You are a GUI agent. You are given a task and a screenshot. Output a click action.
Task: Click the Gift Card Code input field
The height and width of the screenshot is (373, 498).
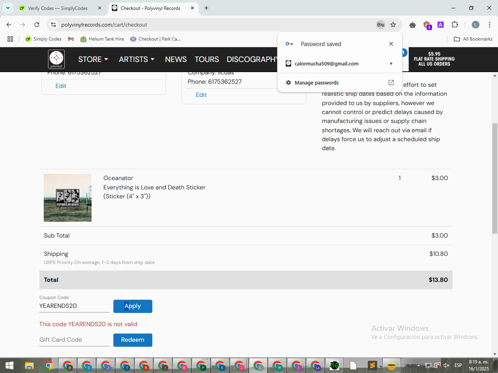tap(74, 340)
